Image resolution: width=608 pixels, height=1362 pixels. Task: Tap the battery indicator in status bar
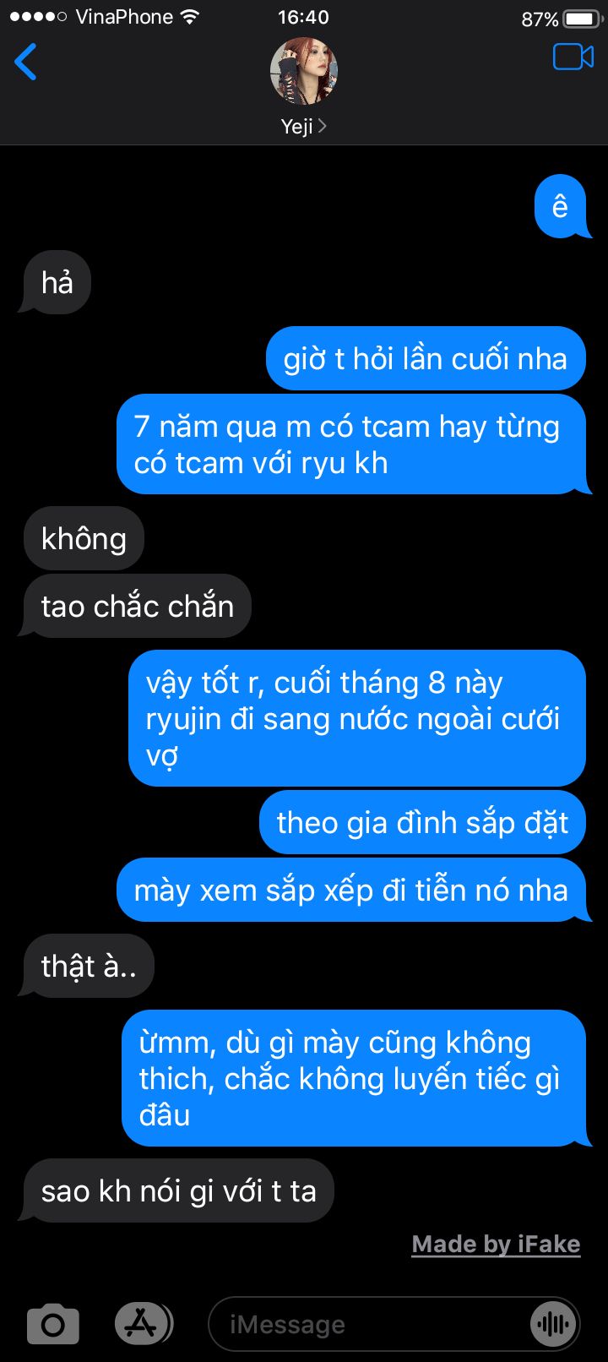(581, 18)
